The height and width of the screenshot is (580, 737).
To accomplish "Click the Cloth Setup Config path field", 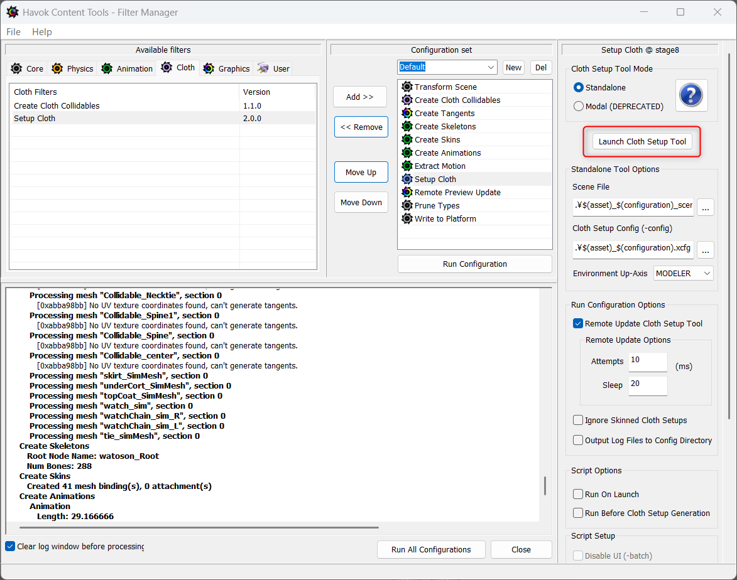I will [x=633, y=249].
